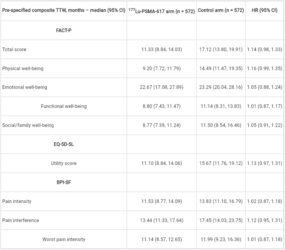Select the Worst pain intensity row label

(64, 239)
